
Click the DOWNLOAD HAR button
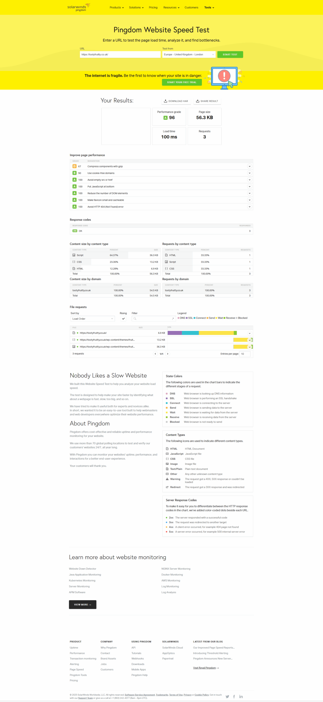176,101
